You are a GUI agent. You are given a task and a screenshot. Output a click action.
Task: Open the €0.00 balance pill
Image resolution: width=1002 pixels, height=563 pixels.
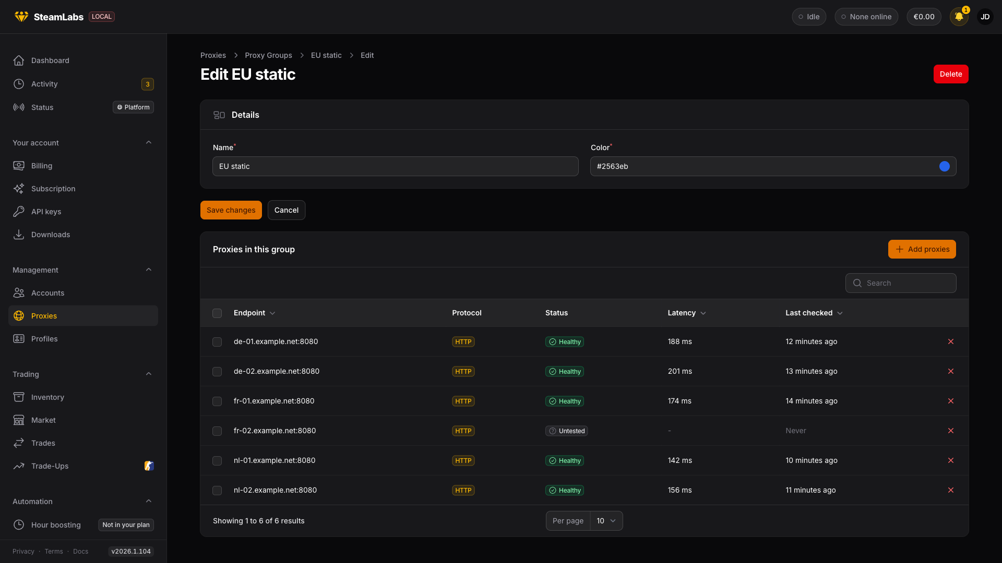pos(924,17)
